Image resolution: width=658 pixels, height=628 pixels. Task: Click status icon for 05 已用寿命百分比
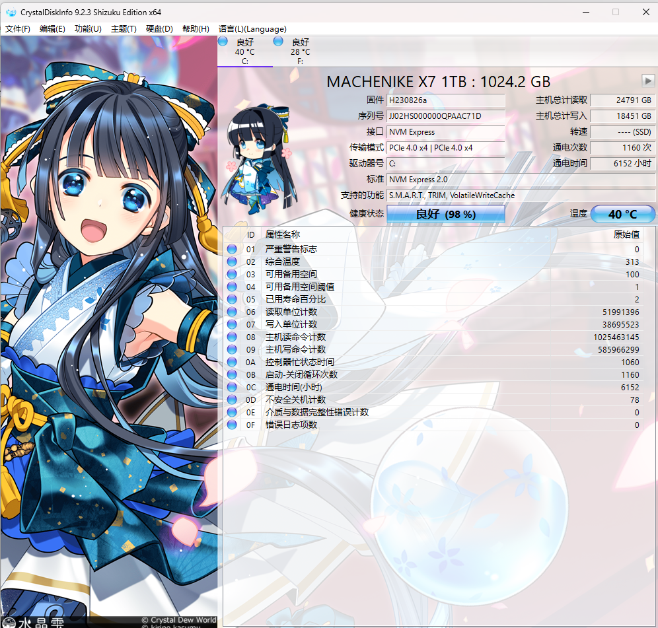point(232,300)
